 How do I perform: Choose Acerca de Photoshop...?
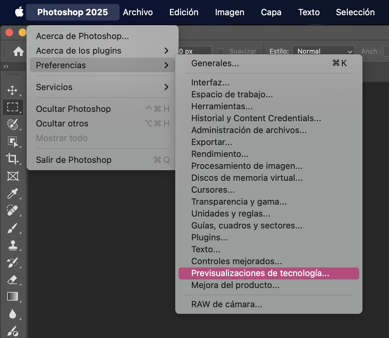pyautogui.click(x=102, y=36)
